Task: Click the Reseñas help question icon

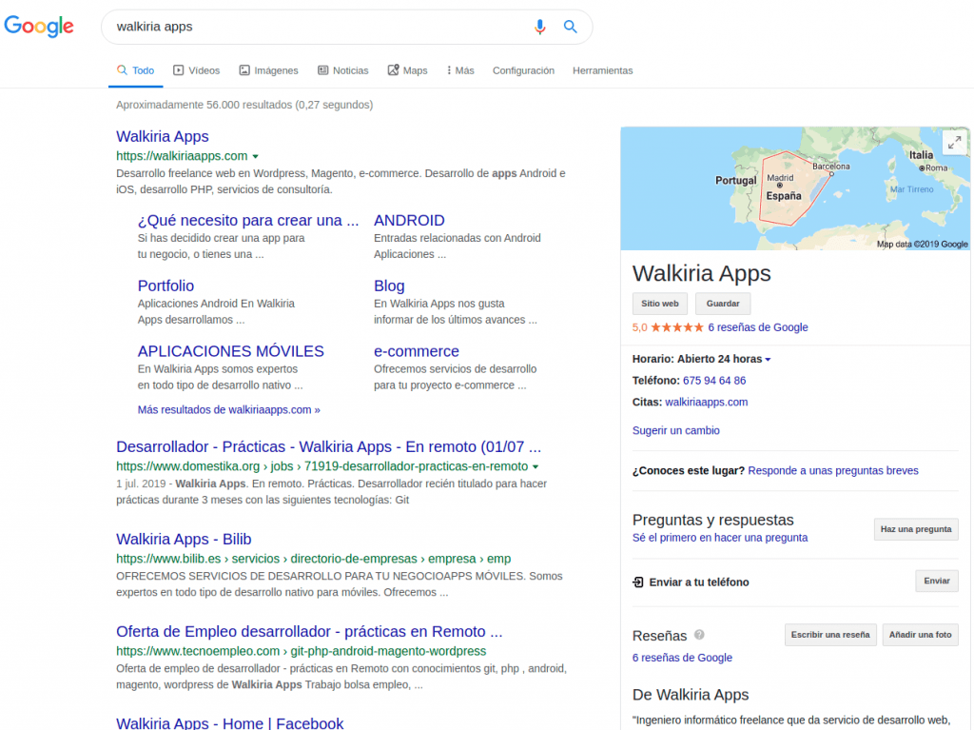Action: pyautogui.click(x=699, y=635)
